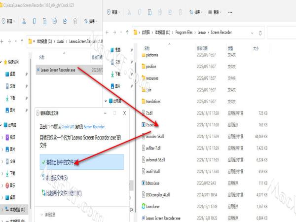This screenshot has height=222, width=296.
Task: Open Documents under Quick access in left sidebar
Action: point(10,86)
